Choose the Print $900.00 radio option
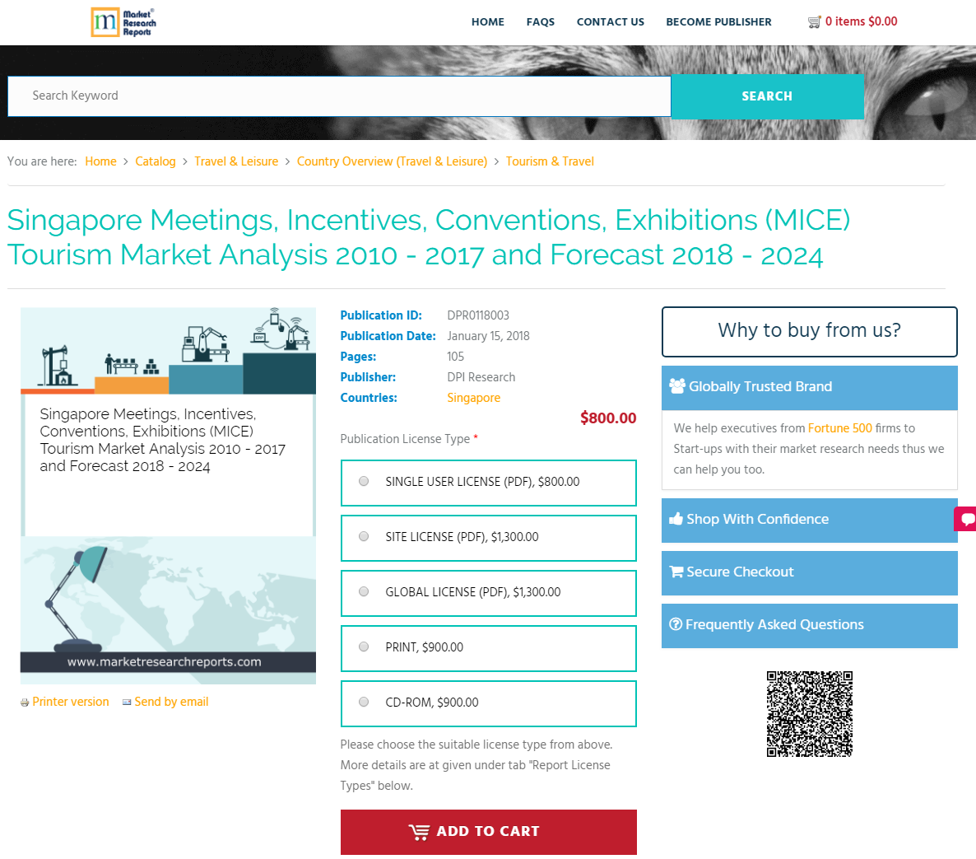976x859 pixels. pyautogui.click(x=364, y=647)
